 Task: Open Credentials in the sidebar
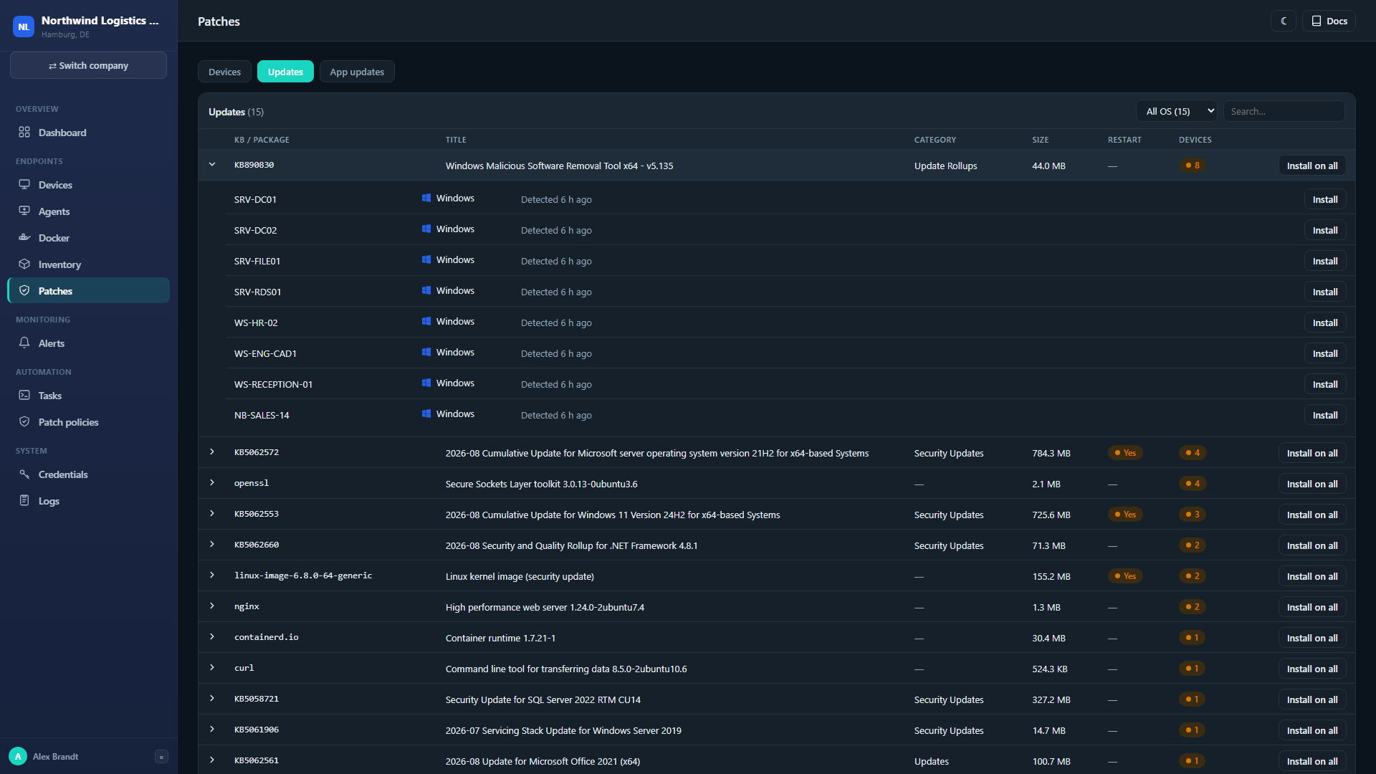88,474
